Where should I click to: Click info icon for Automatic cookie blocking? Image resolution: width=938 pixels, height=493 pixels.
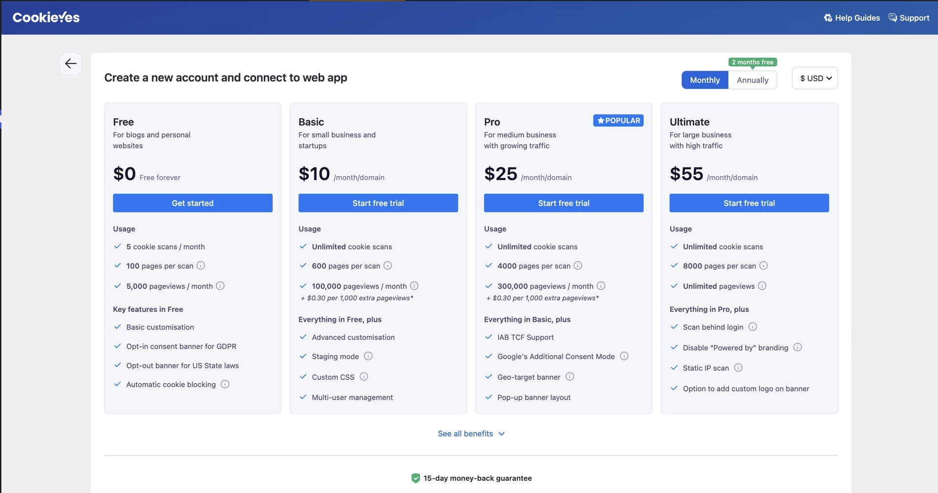pos(225,384)
